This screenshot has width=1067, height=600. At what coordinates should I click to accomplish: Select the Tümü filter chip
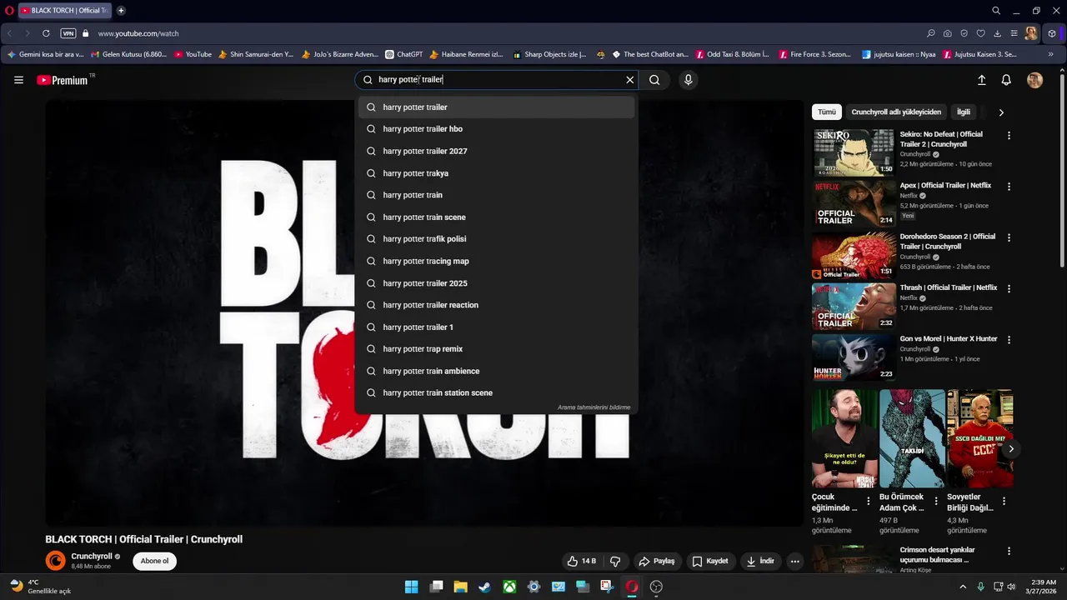click(826, 112)
